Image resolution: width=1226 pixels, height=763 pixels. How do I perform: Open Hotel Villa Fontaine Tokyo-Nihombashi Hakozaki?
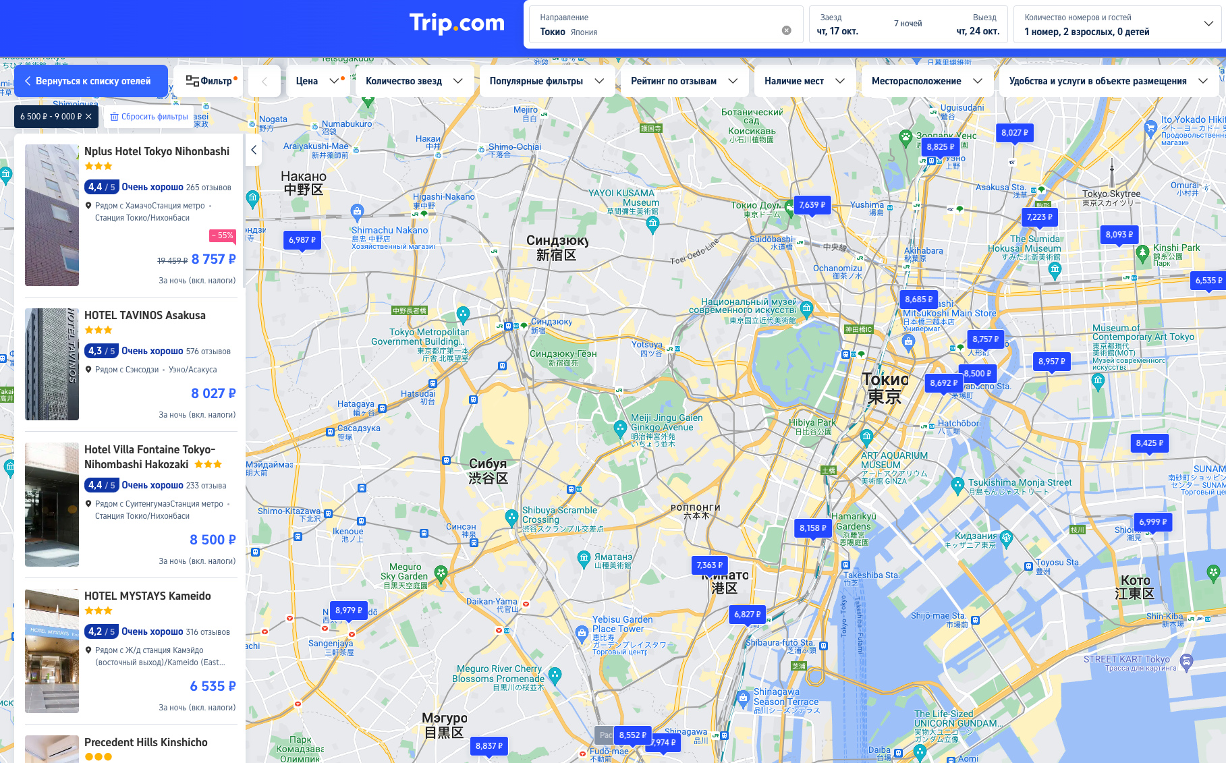150,457
